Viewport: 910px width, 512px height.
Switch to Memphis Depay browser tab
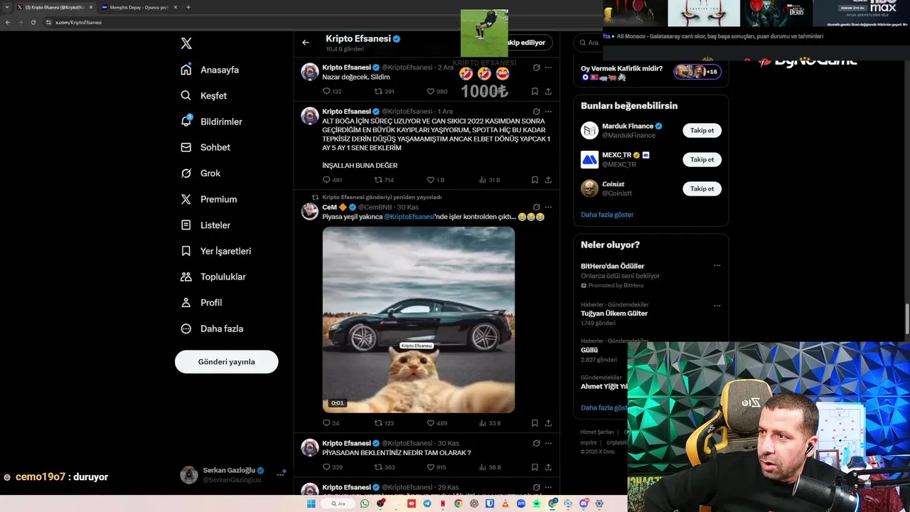point(139,7)
